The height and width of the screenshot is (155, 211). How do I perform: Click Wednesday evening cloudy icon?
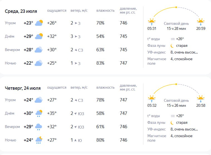39,50
